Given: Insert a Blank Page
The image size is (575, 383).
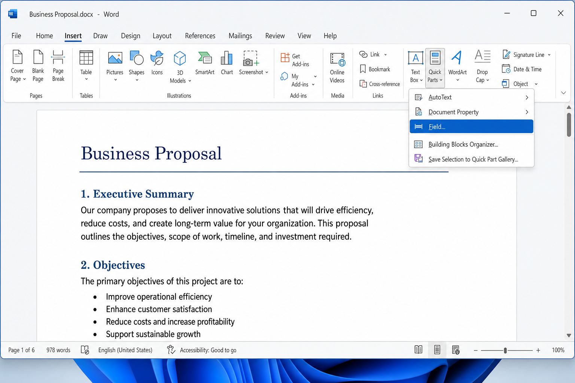Looking at the screenshot, I should 38,66.
